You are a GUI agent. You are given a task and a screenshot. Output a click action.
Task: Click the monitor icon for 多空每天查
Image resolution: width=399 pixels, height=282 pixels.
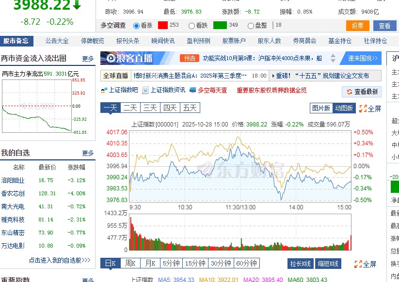point(192,90)
